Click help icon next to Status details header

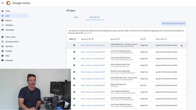coord(166,39)
